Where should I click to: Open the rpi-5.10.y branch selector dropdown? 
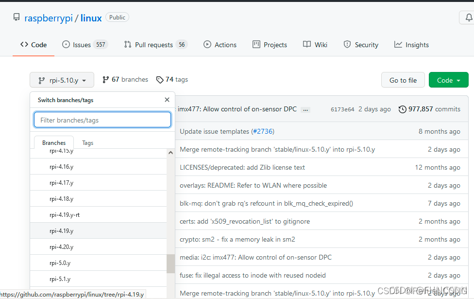coord(62,80)
